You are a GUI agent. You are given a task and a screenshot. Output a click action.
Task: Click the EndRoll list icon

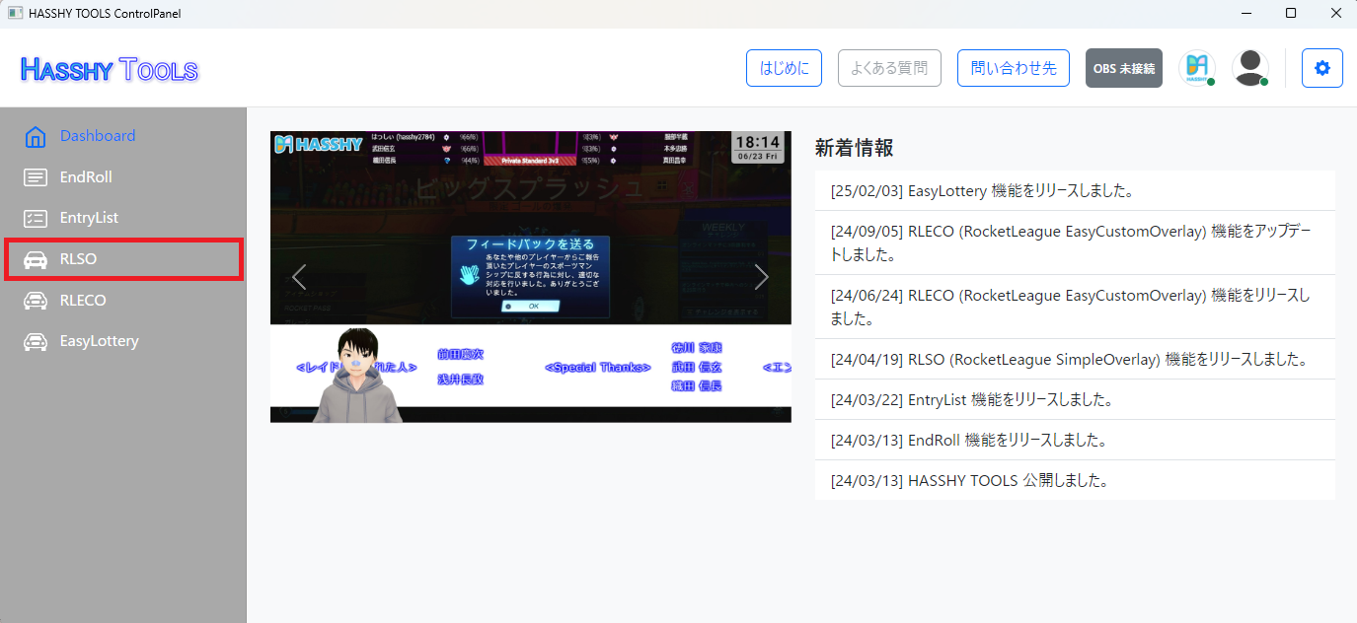[36, 177]
